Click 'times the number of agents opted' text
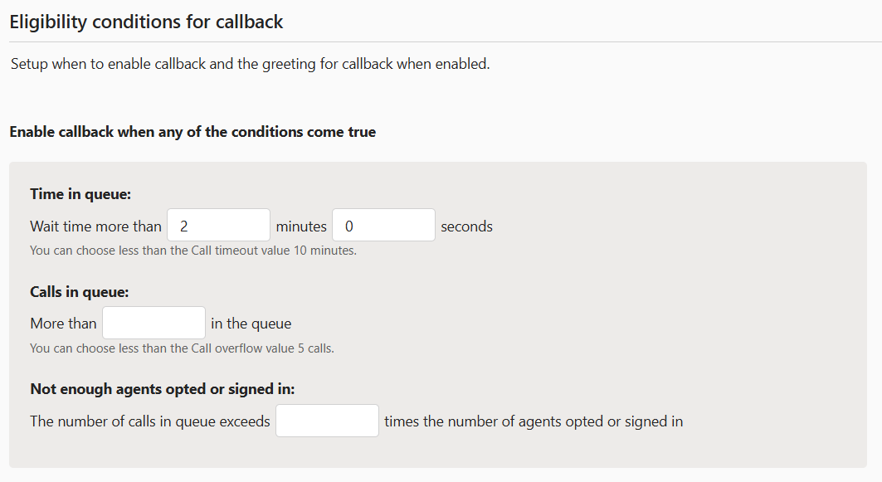The height and width of the screenshot is (482, 882). 534,421
